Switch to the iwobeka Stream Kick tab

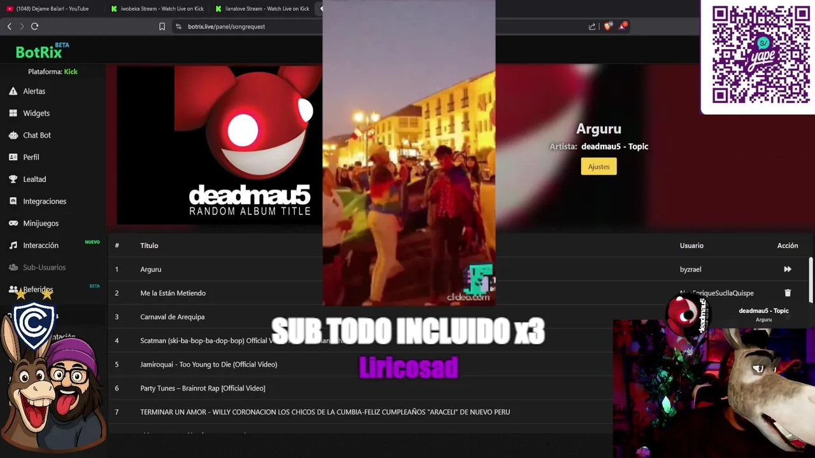click(x=157, y=9)
